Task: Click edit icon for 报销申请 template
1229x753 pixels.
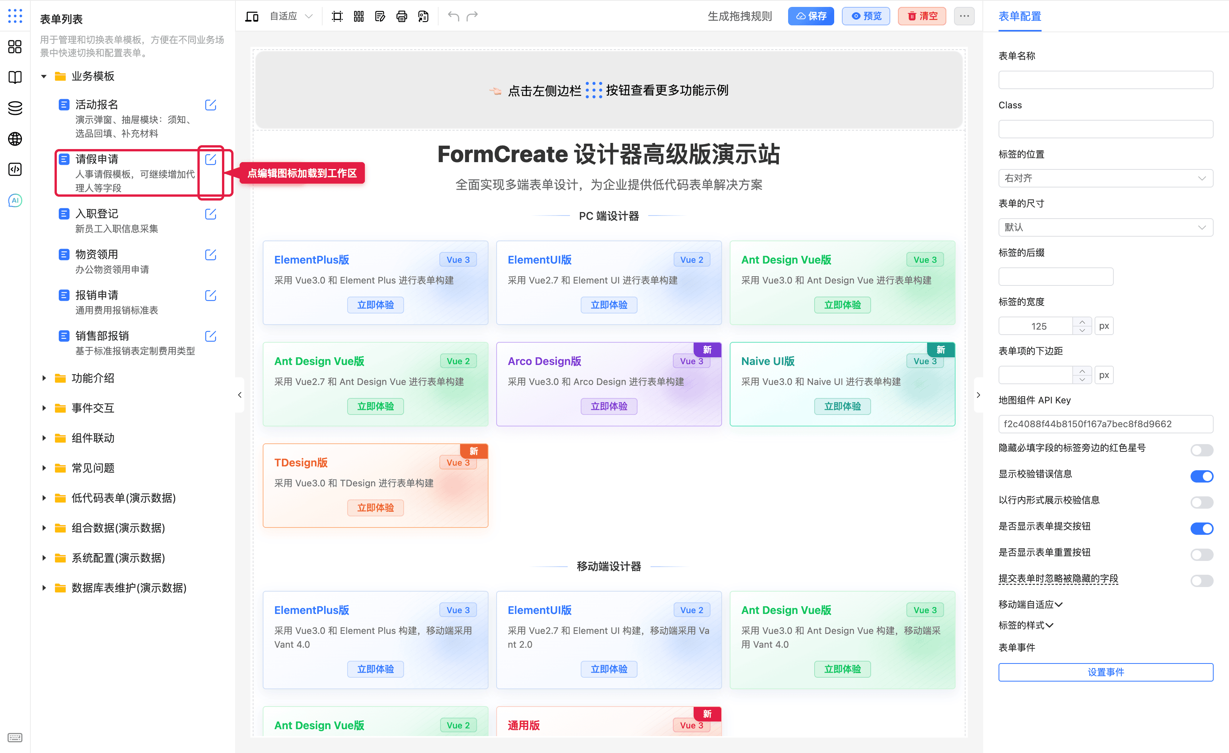Action: tap(210, 295)
